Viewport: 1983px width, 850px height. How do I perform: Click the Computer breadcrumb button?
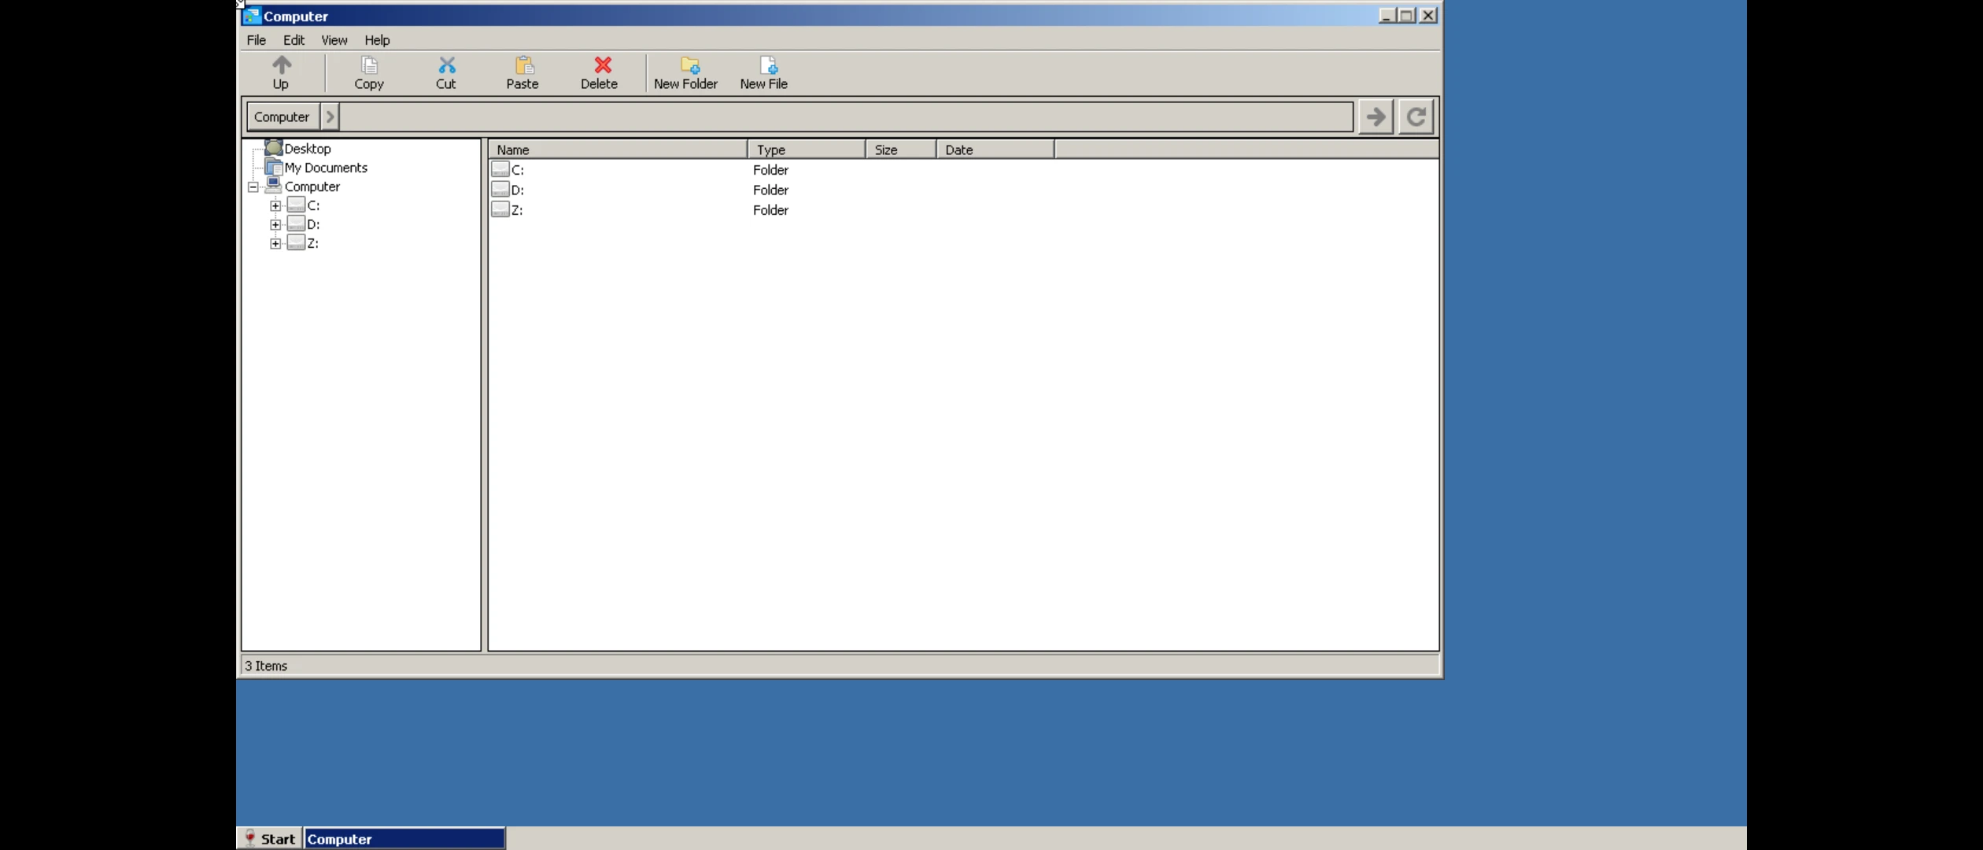click(282, 116)
